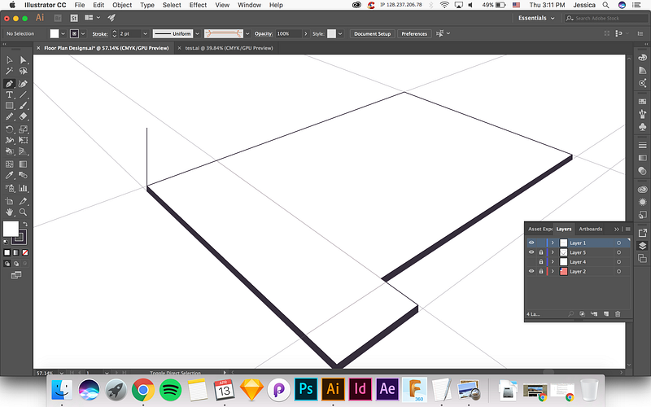This screenshot has width=651, height=407.
Task: Open the Effect menu
Action: pyautogui.click(x=198, y=5)
